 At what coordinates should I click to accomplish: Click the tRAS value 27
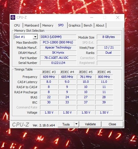tap(86, 97)
